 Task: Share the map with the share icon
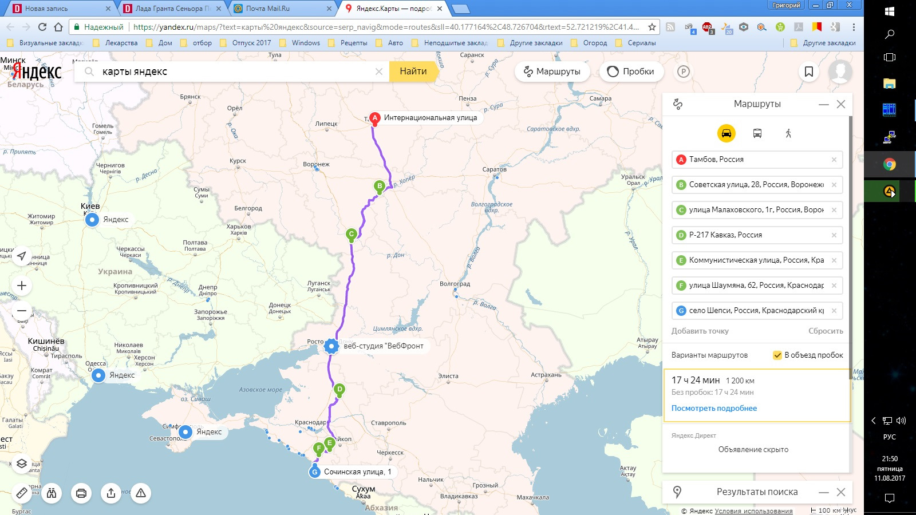click(111, 493)
